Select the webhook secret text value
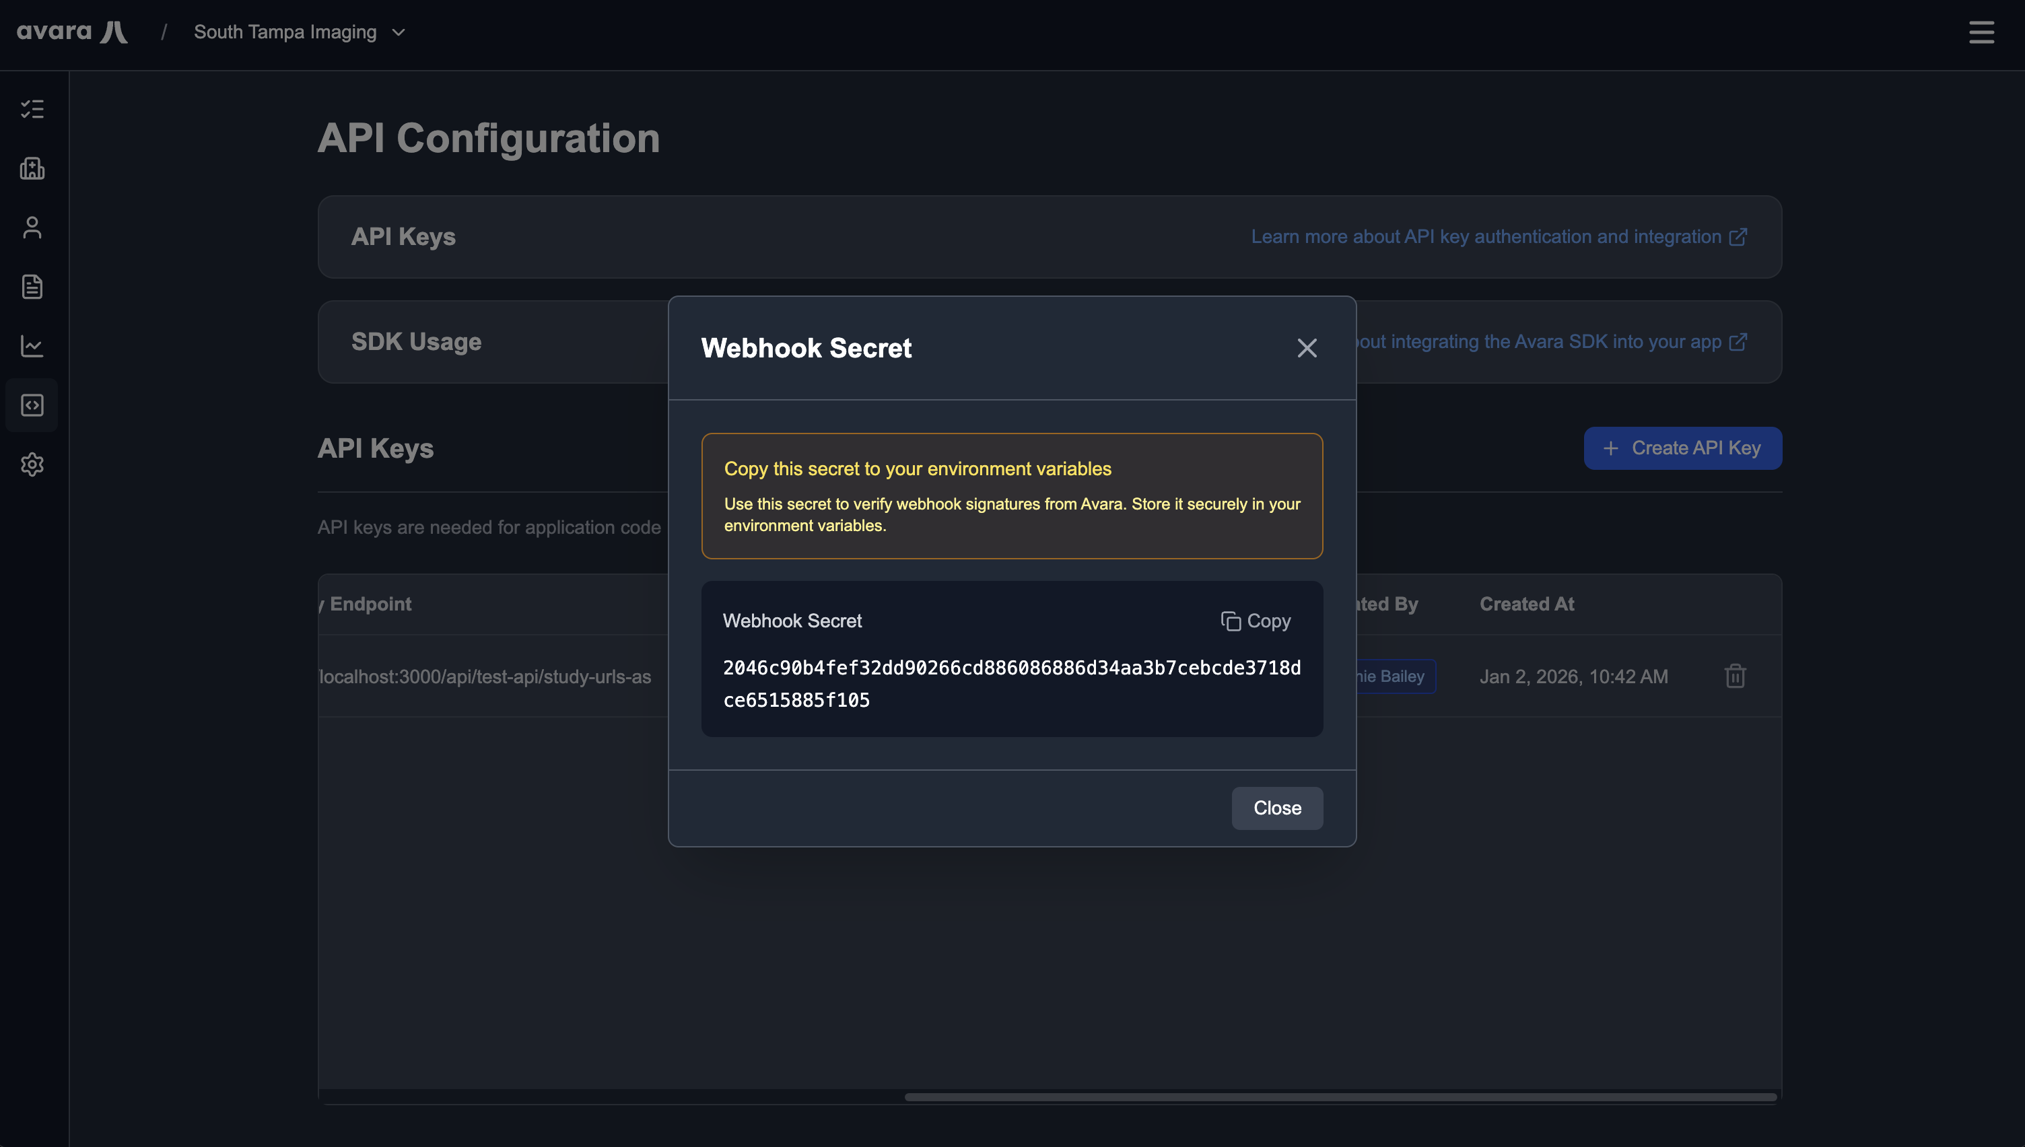Image resolution: width=2025 pixels, height=1147 pixels. pos(1011,683)
